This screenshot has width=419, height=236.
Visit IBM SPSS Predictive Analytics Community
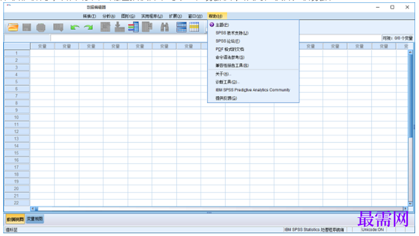click(253, 90)
